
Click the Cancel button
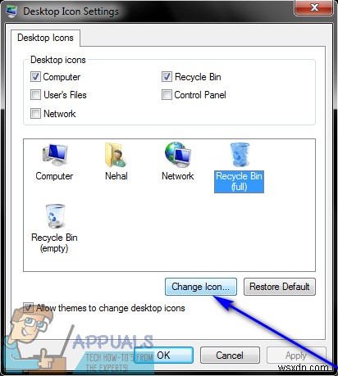pos(230,356)
